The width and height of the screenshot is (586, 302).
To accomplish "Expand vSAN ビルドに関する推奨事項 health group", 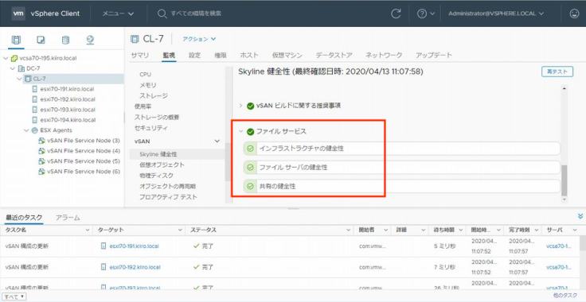I will click(240, 106).
